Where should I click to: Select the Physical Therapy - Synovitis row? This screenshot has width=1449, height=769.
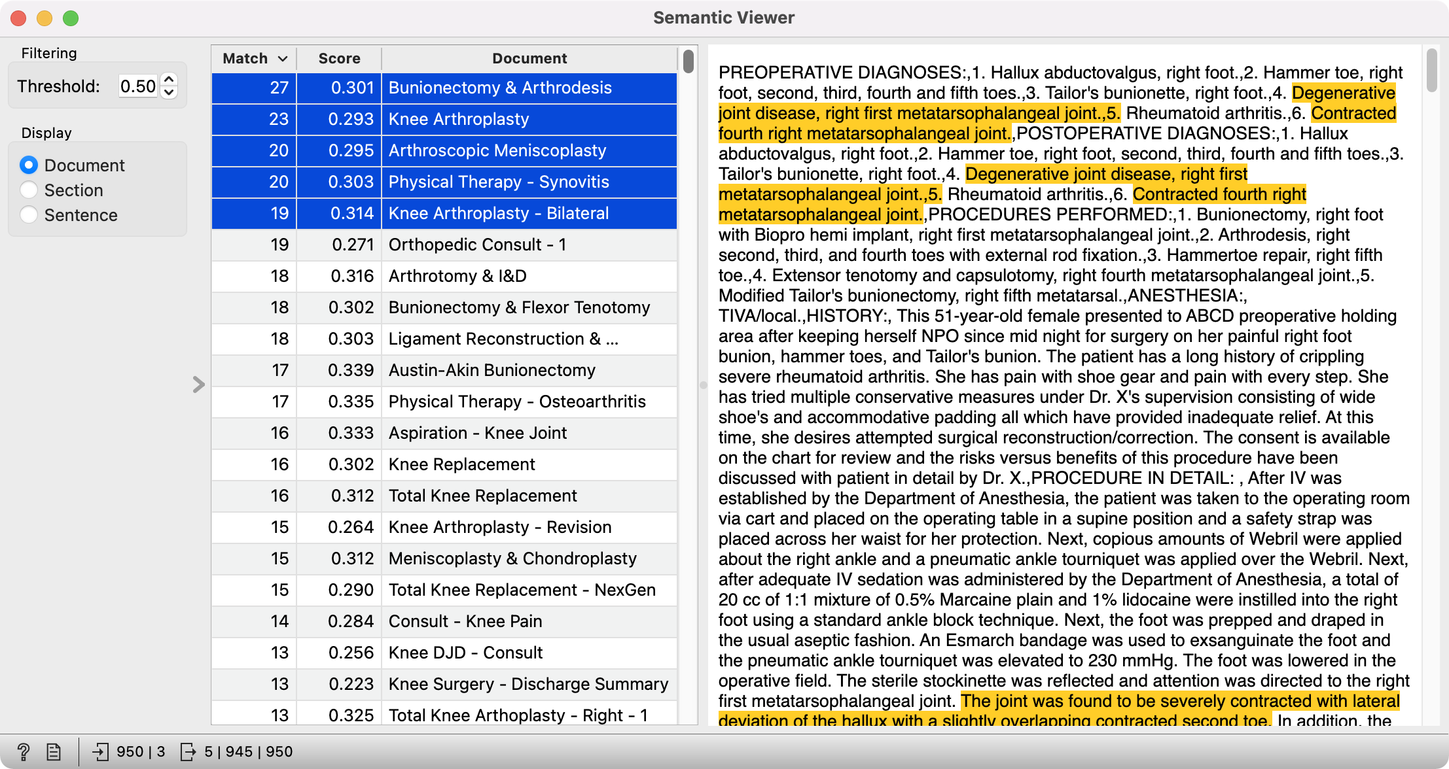(444, 182)
